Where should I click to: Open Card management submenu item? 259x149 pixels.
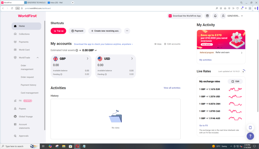pyautogui.click(x=30, y=93)
